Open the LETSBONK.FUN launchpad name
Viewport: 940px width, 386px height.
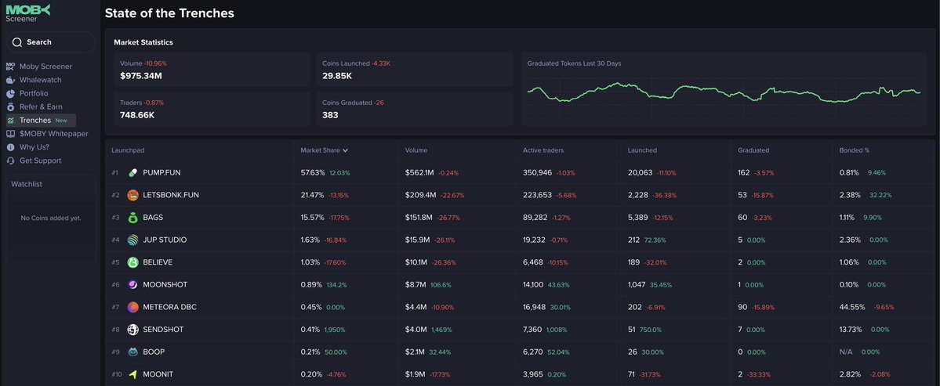(171, 195)
